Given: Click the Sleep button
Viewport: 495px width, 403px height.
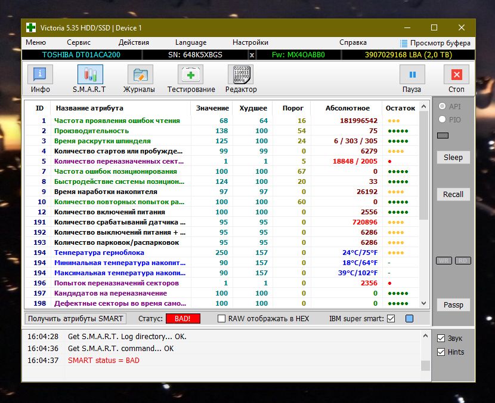Looking at the screenshot, I should [x=453, y=157].
